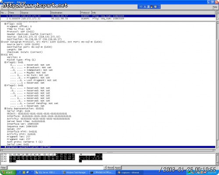Select the 'Last Fragment: Not set' flag row

33,80
